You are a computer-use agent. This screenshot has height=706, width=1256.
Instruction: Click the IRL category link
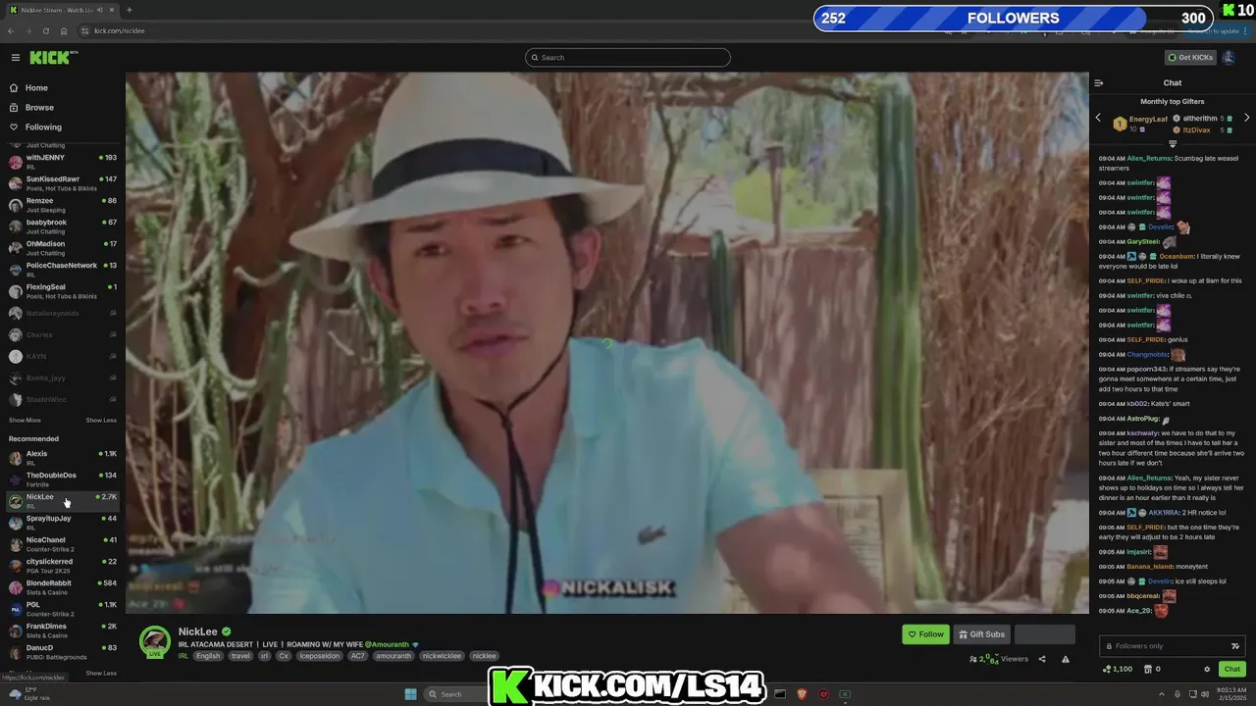click(183, 656)
